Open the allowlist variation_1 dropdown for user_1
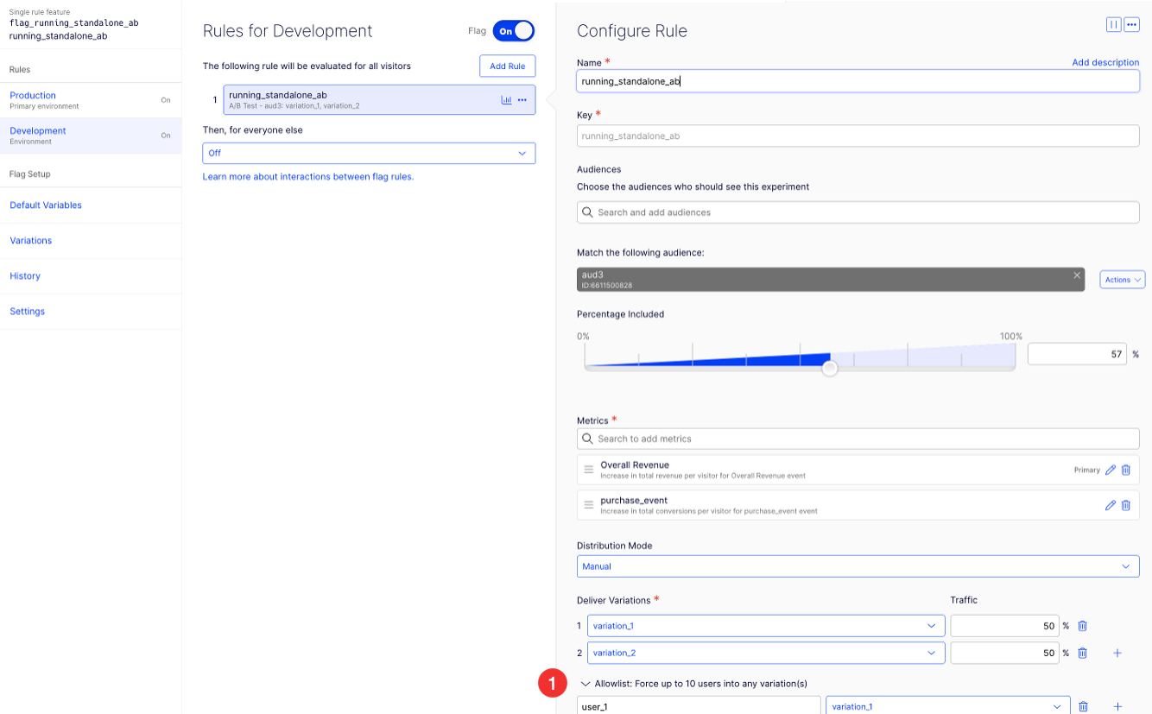The height and width of the screenshot is (714, 1152). 948,706
